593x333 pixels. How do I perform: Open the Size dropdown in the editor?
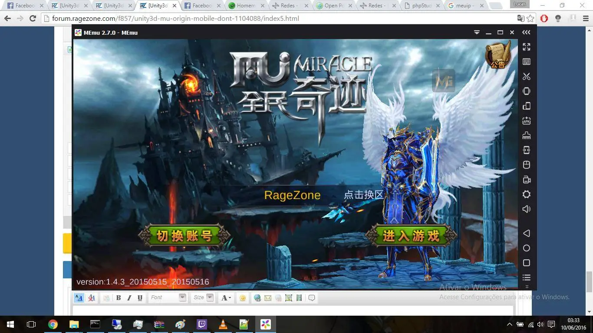point(203,297)
